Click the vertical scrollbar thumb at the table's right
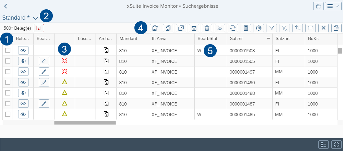This screenshot has width=343, height=151. [340, 51]
